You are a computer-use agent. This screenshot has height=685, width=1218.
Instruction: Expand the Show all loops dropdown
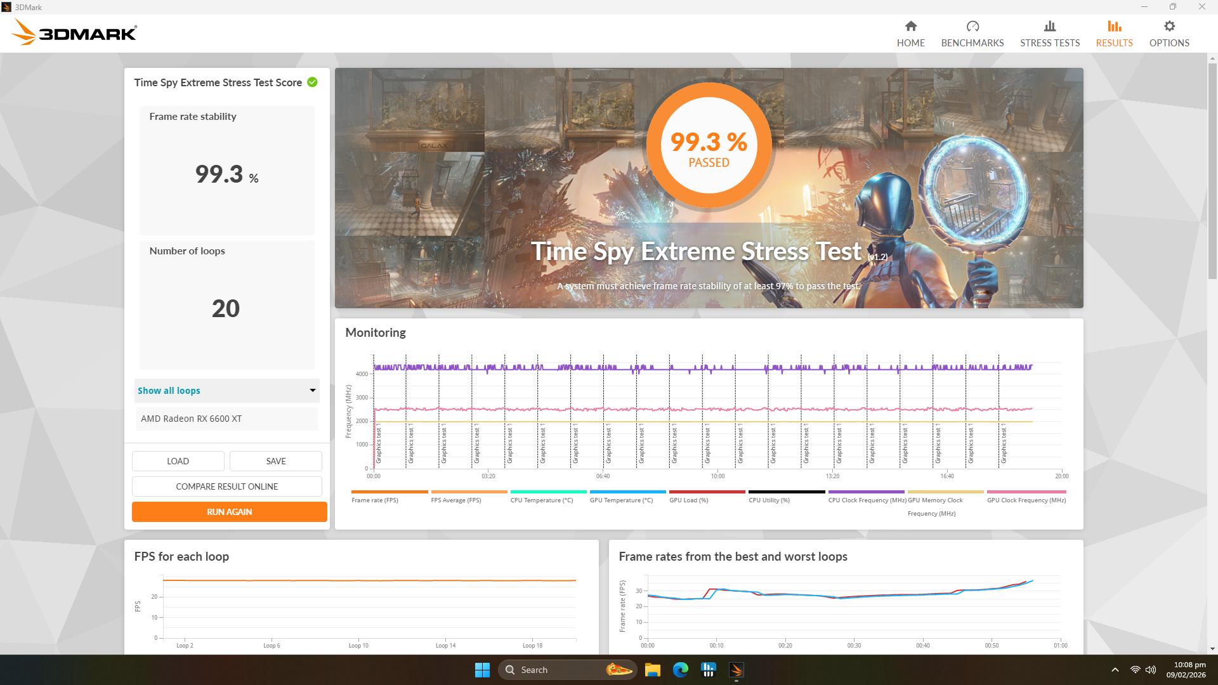click(226, 391)
